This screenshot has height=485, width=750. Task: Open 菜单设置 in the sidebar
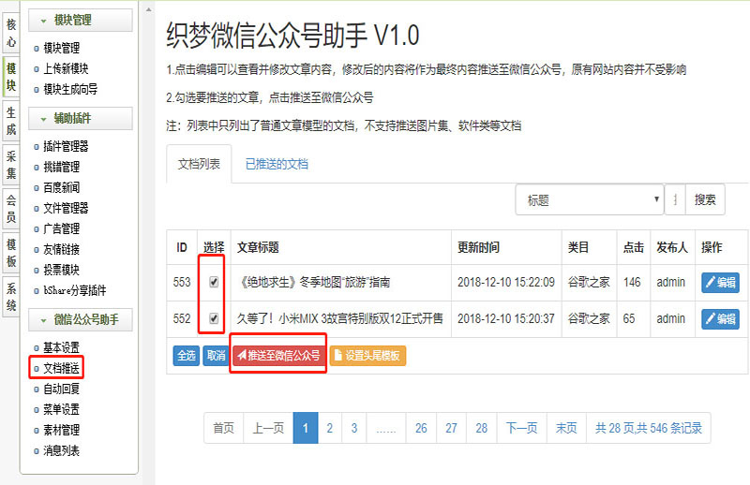(61, 409)
